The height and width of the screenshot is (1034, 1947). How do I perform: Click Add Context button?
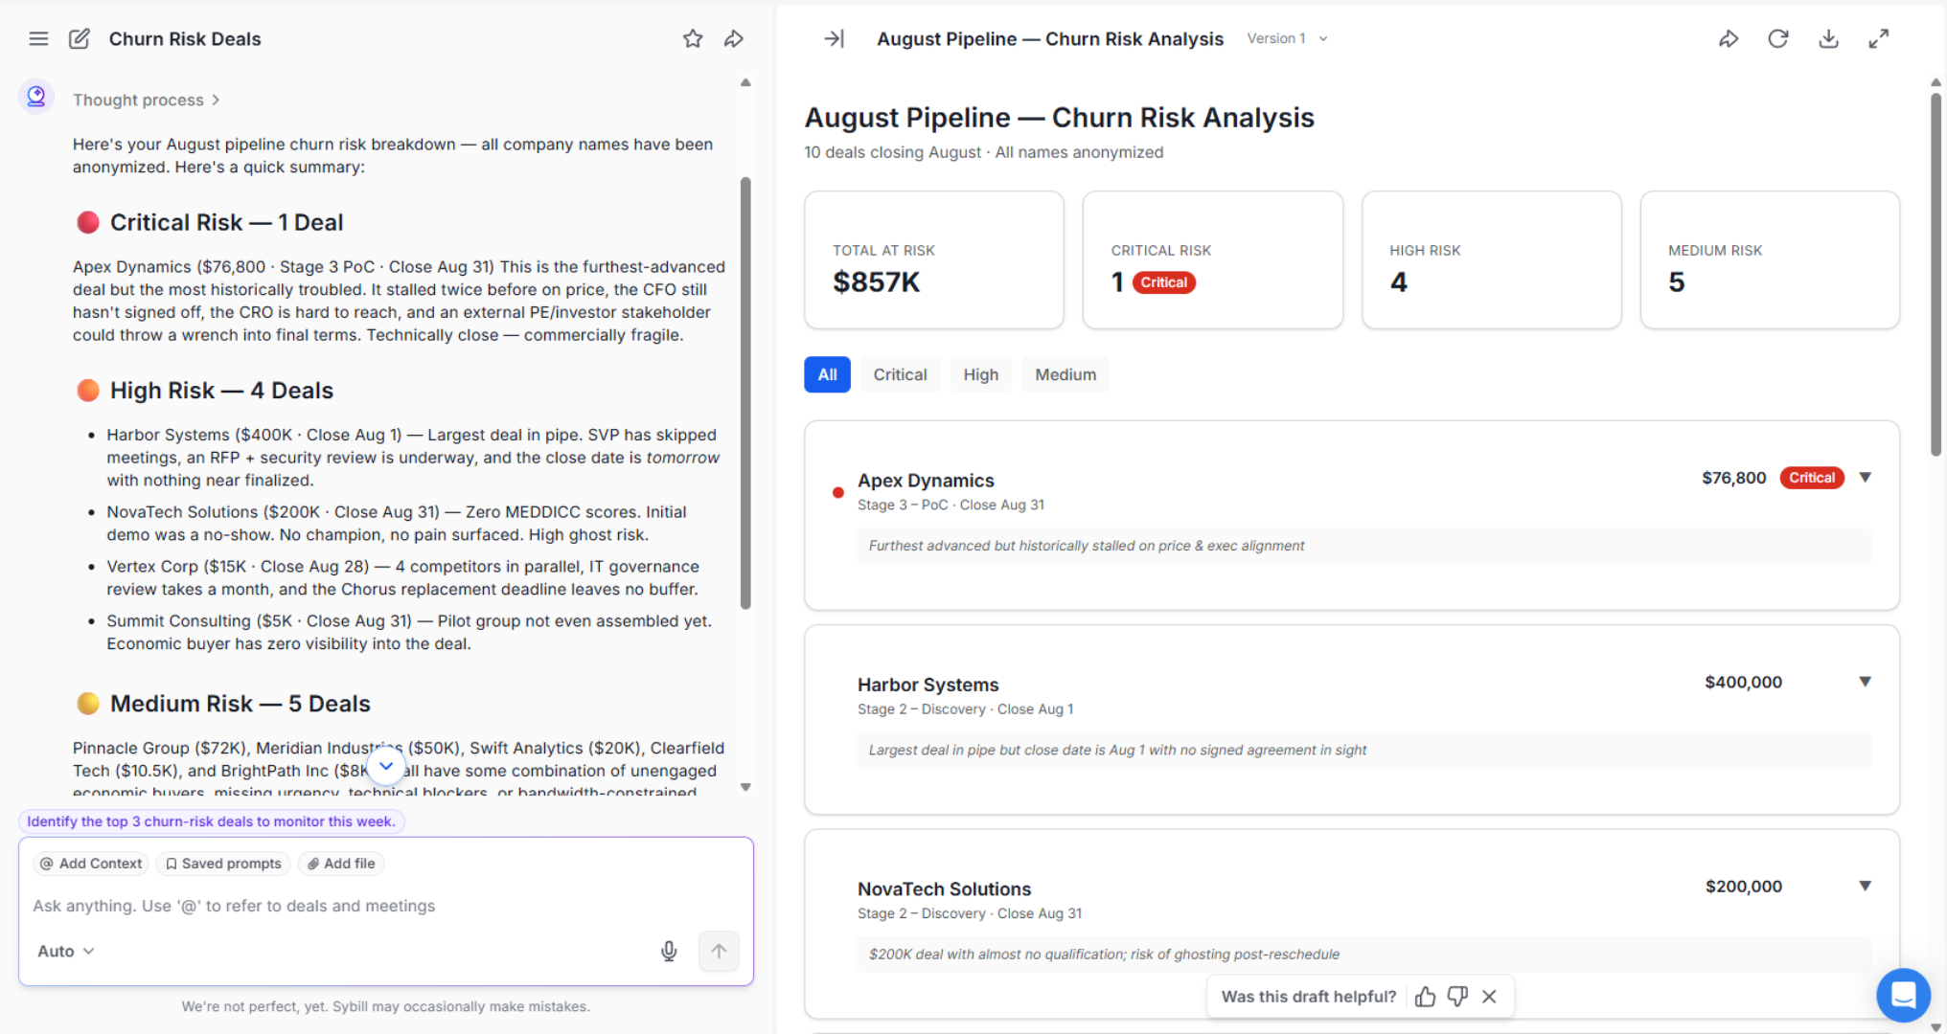(91, 864)
